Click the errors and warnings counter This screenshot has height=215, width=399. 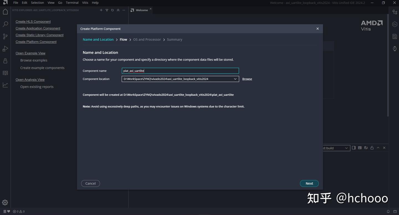tap(19, 211)
